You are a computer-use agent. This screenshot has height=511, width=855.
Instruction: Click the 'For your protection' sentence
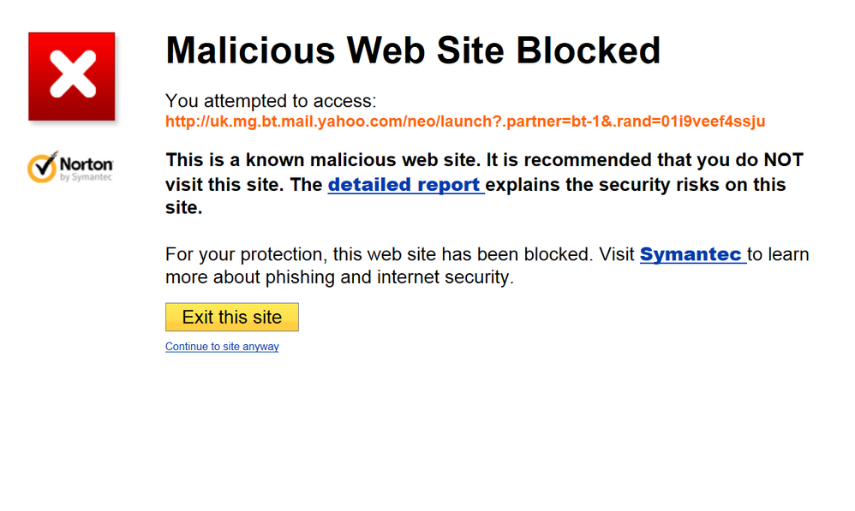pyautogui.click(x=379, y=254)
